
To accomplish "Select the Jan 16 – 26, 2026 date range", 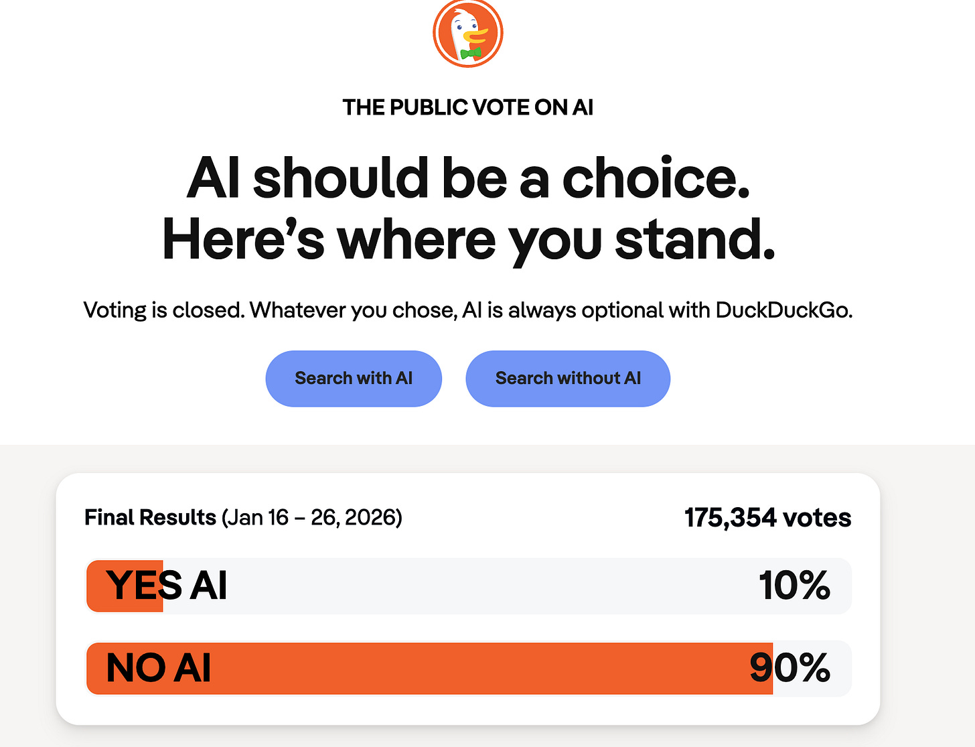I will [312, 518].
